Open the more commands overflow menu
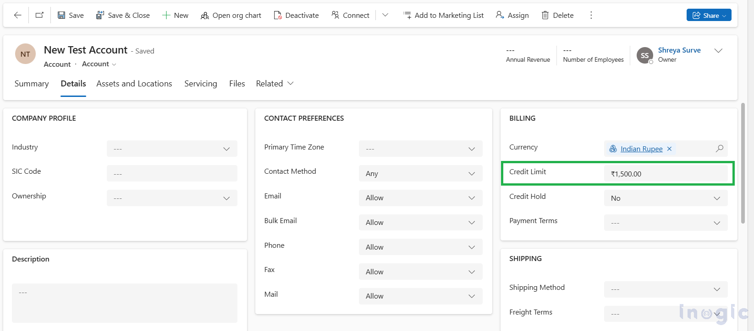 591,15
